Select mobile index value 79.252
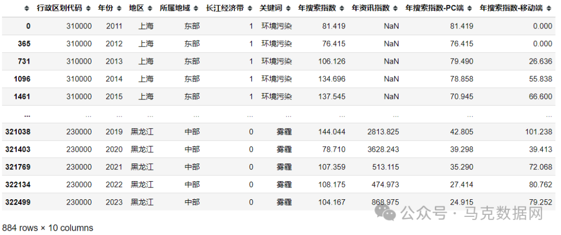Screen dimensions: 561x235 541,202
